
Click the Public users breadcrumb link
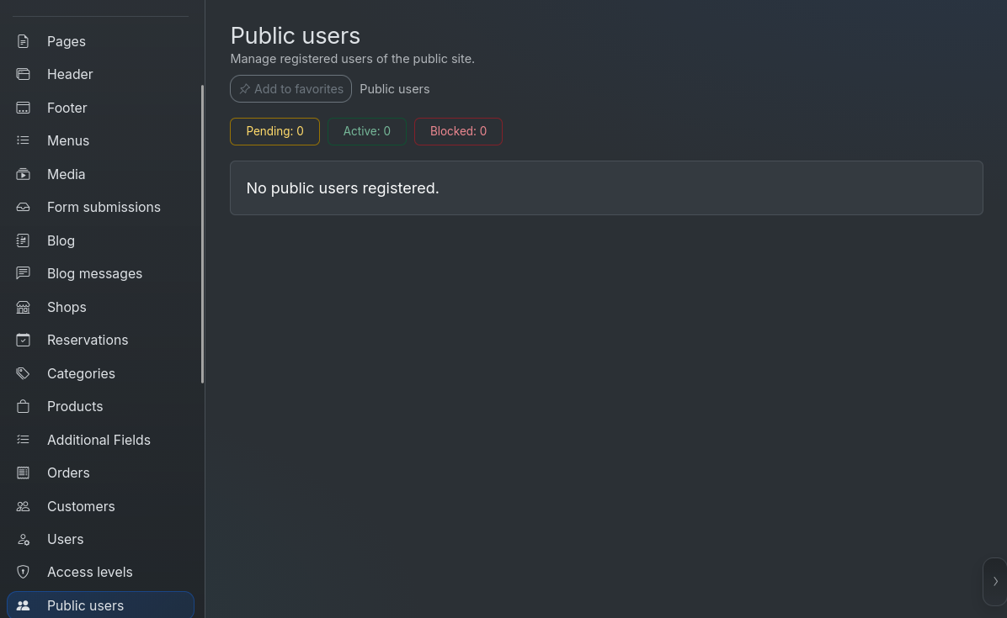click(394, 89)
